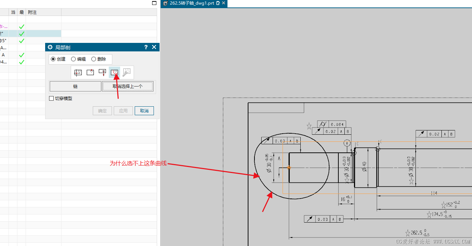Select the 152 dimension

[x=453, y=205]
